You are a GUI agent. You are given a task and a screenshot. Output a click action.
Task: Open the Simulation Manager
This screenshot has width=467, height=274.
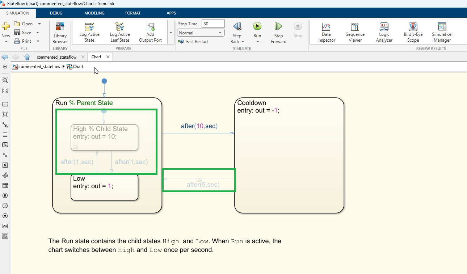click(x=442, y=33)
